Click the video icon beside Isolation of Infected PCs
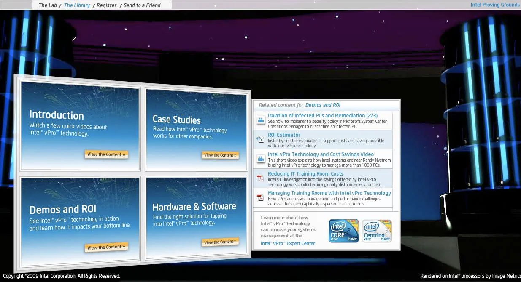 [261, 121]
